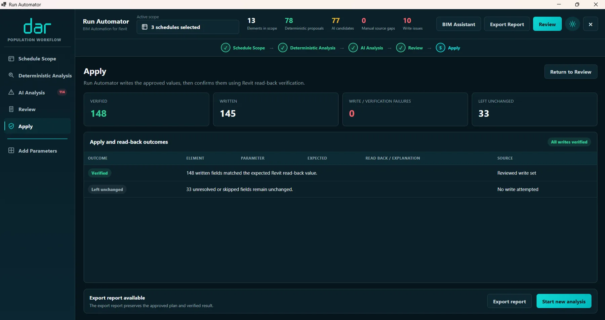605x320 pixels.
Task: Click the Schedule Scope sidebar icon
Action: click(x=11, y=59)
